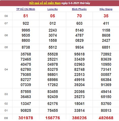This screenshot has width=119, height=121.
Task: Select G6 number 9995
Action: tap(26, 30)
